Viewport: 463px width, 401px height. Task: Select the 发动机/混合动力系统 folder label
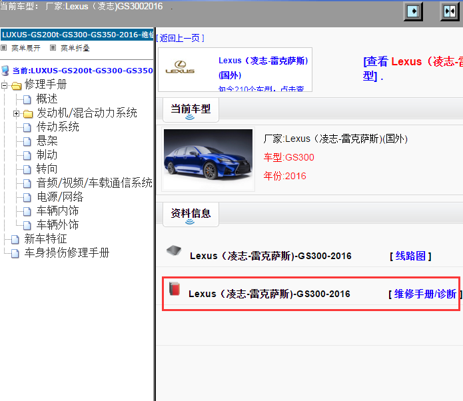point(87,113)
